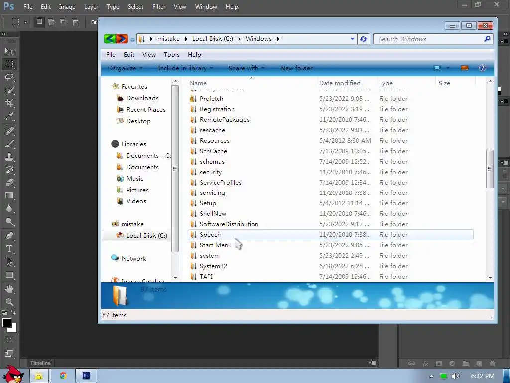
Task: Click the preview pane toggle icon
Action: tap(465, 68)
